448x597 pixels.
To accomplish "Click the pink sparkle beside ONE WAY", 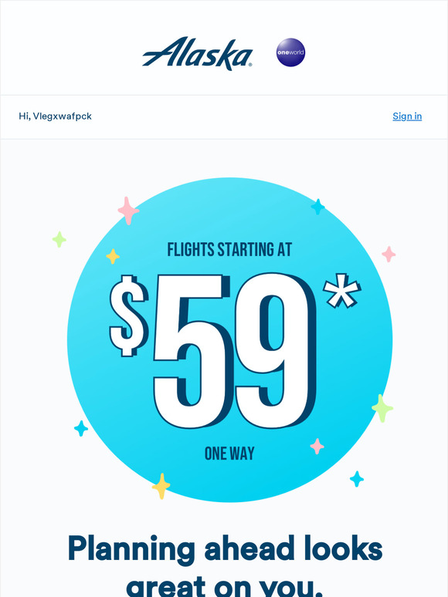I will pos(317,447).
